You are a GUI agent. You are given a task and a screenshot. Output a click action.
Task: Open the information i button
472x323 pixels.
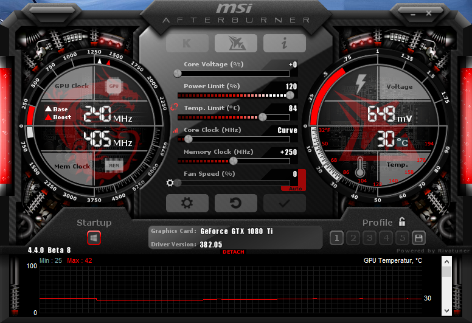[285, 43]
